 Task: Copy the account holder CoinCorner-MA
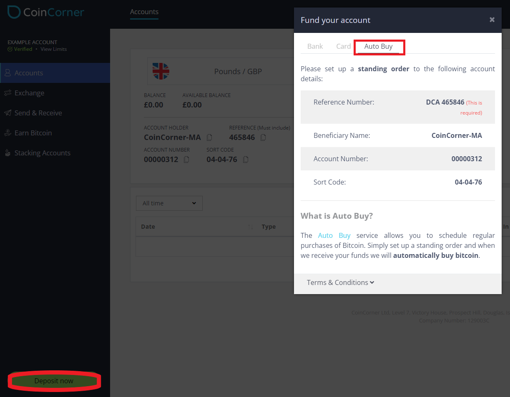[210, 137]
